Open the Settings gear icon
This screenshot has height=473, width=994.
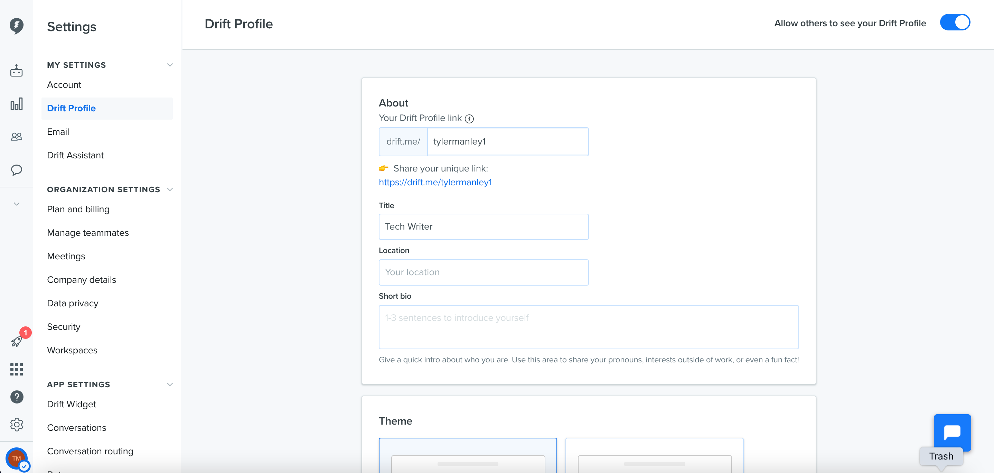point(17,424)
